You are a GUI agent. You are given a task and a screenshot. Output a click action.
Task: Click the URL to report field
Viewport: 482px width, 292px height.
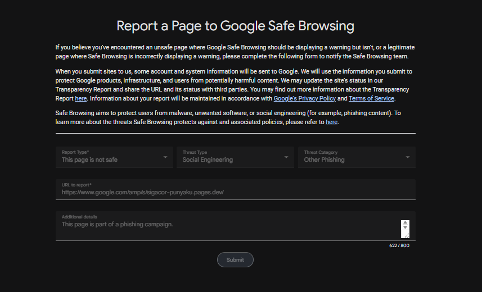[x=236, y=189]
